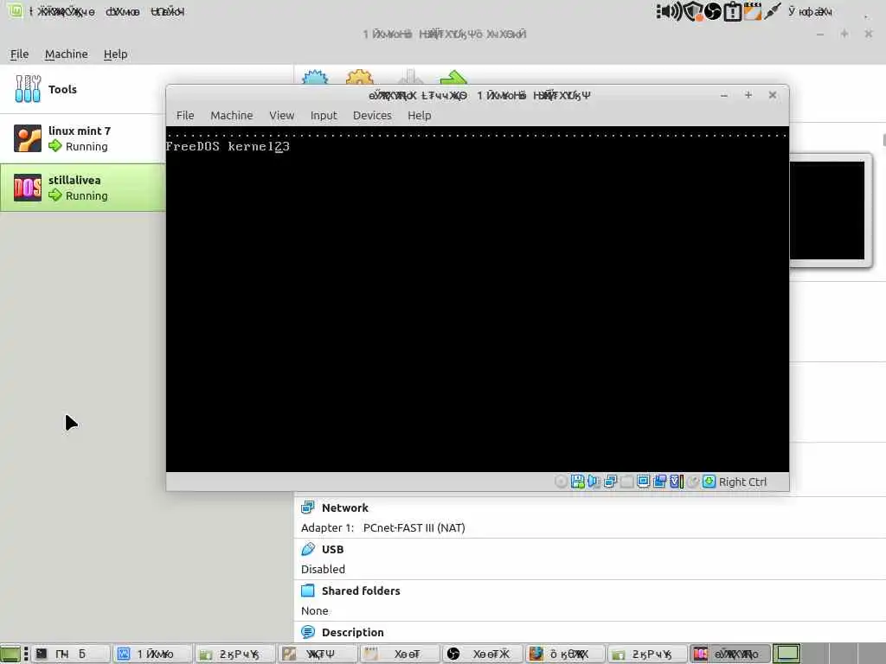Viewport: 886px width, 664px height.
Task: Click the DOS VM taskbar entry
Action: tap(730, 654)
